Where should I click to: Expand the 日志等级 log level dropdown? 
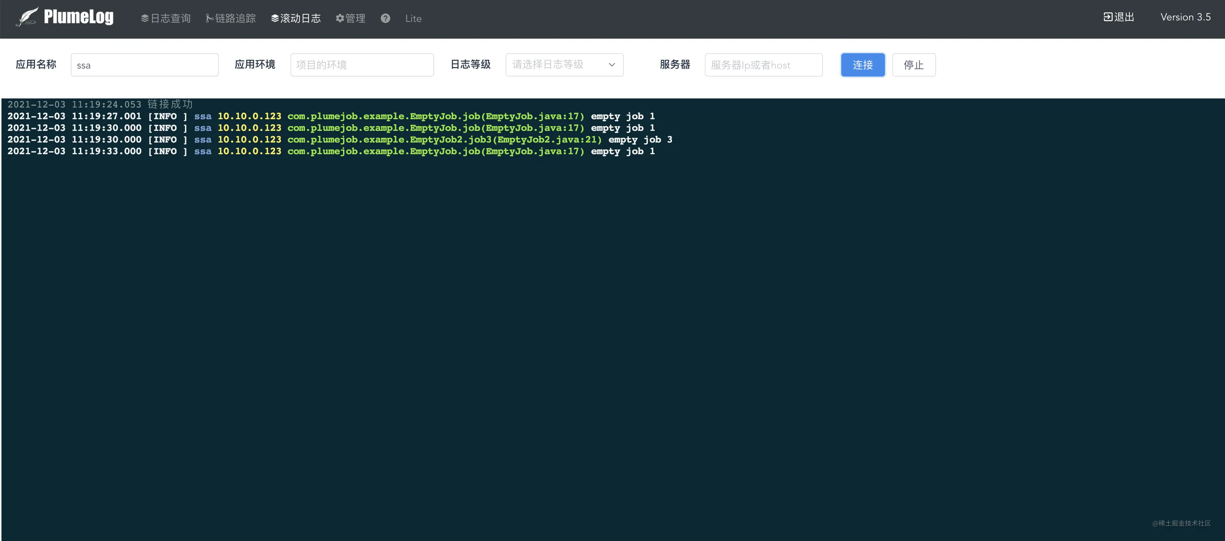point(564,65)
